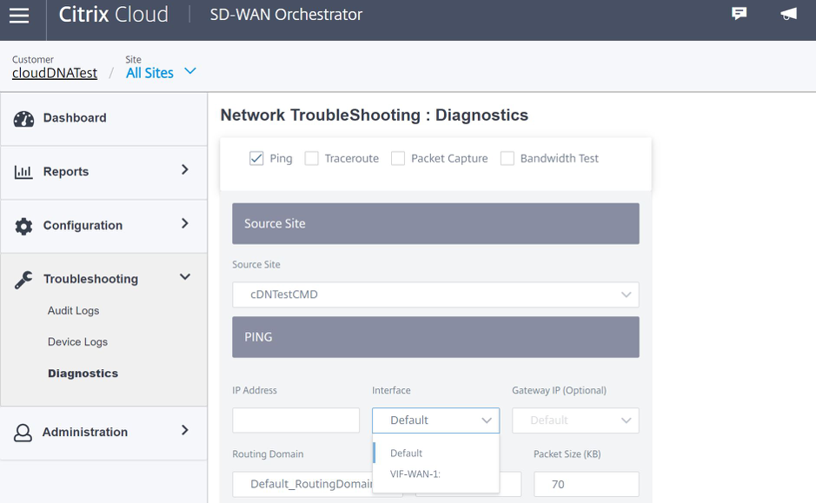Close the Interface dropdown
This screenshot has height=503, width=816.
pos(435,420)
